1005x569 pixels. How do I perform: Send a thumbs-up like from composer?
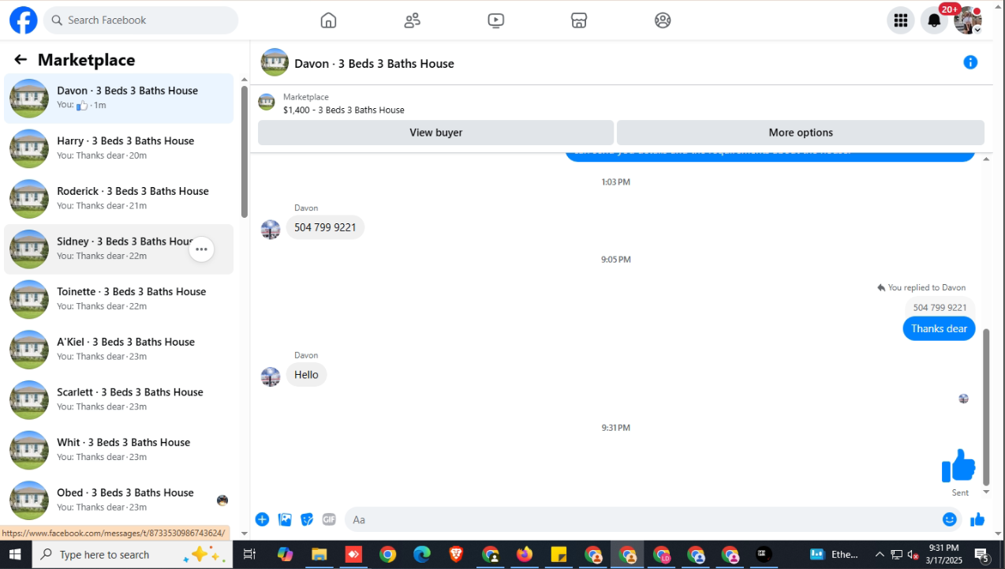tap(977, 519)
